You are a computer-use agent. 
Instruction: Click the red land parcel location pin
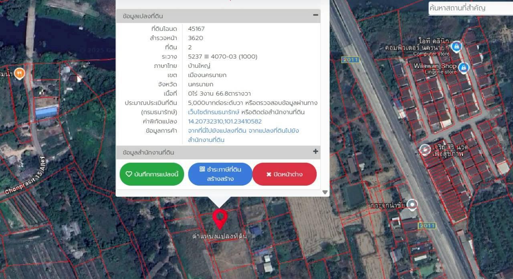[x=220, y=218]
